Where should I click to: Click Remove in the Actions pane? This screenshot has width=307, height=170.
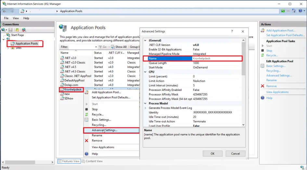pos(271,86)
